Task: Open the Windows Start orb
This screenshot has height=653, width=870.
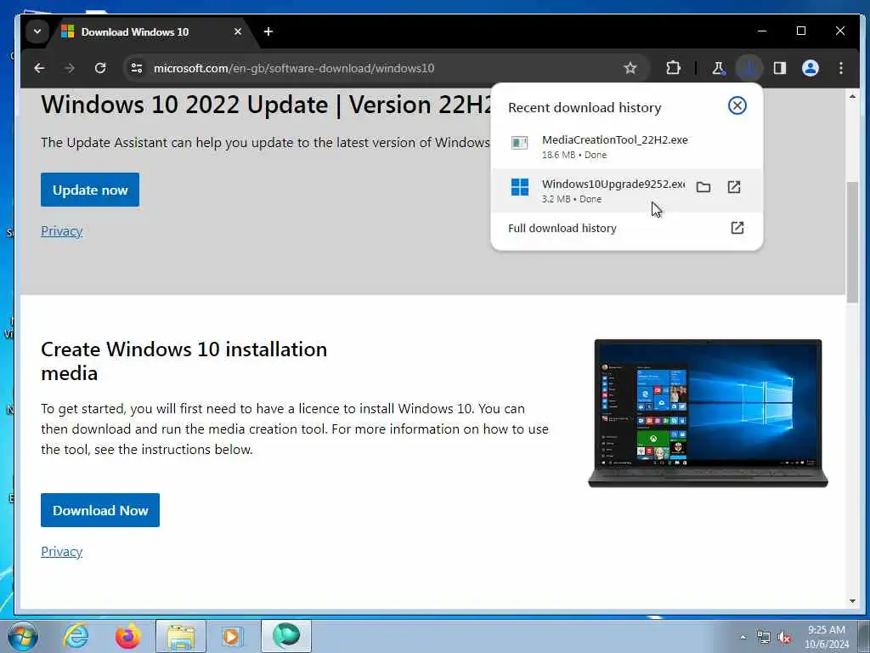Action: [23, 636]
